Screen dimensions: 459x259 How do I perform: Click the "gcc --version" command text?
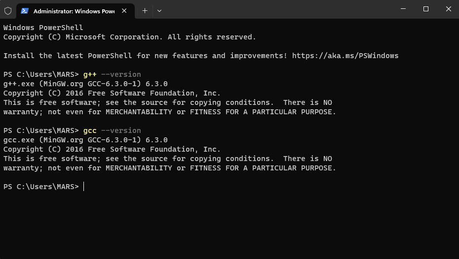click(x=112, y=130)
